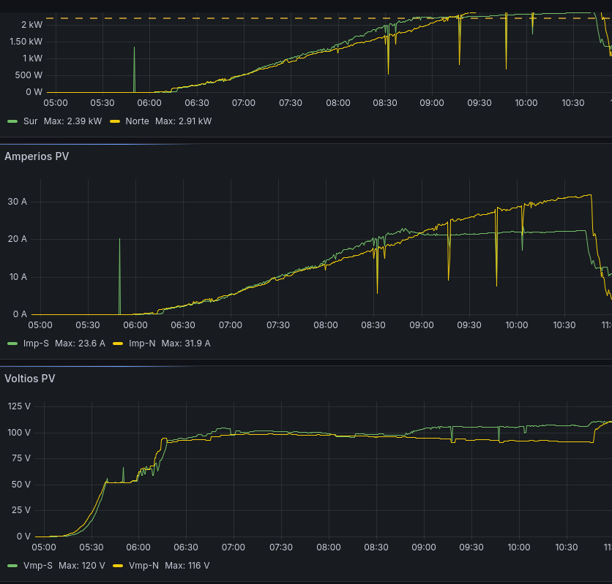Screen dimensions: 612x584
Task: Click 07:00 time label in top power chart
Action: [x=244, y=103]
